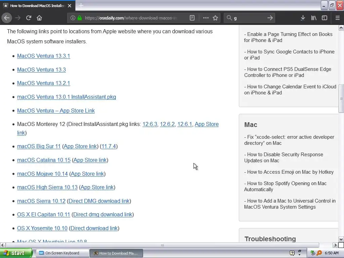Download macOS Ventura 13.0.1 InstallAssistant.pkg

click(x=67, y=97)
